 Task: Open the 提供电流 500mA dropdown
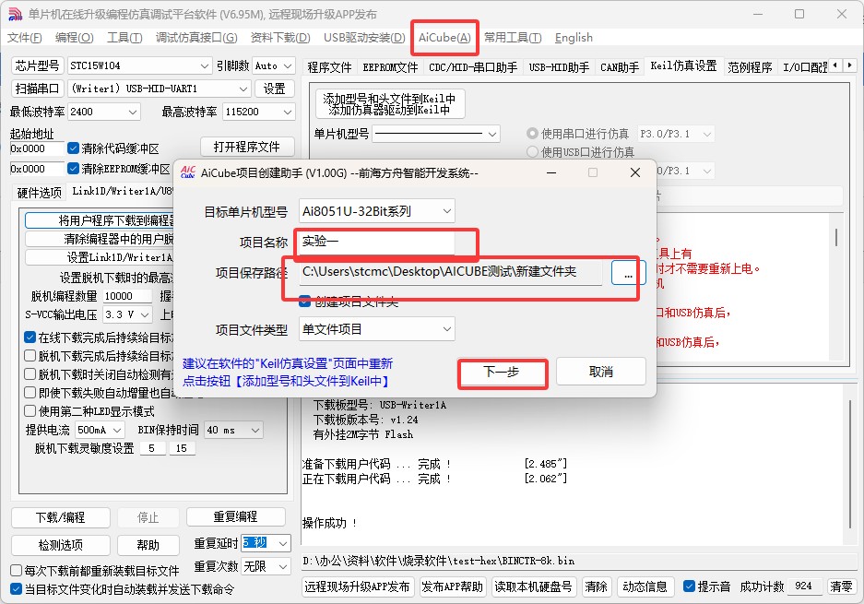click(x=117, y=430)
